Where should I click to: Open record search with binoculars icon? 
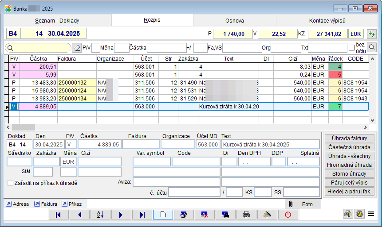(x=225, y=215)
